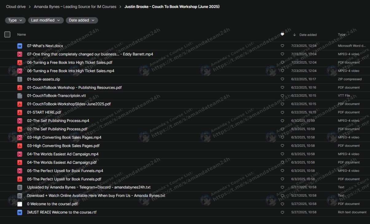This screenshot has height=224, width=370.
Task: Navigate to Amanda Bynes folder breadcrumb
Action: pyautogui.click(x=75, y=6)
